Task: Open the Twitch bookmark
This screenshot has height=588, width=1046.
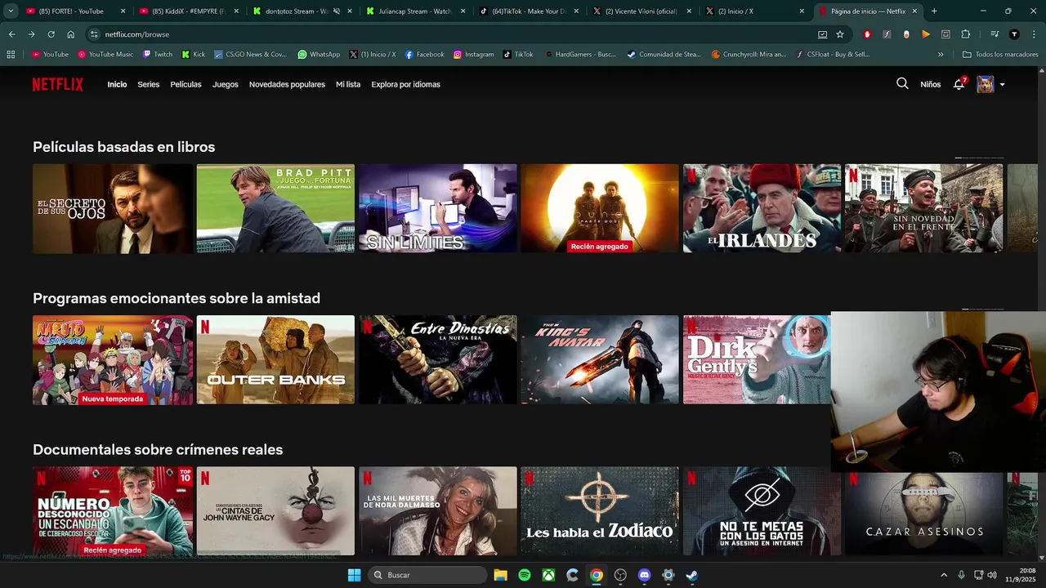Action: [158, 55]
